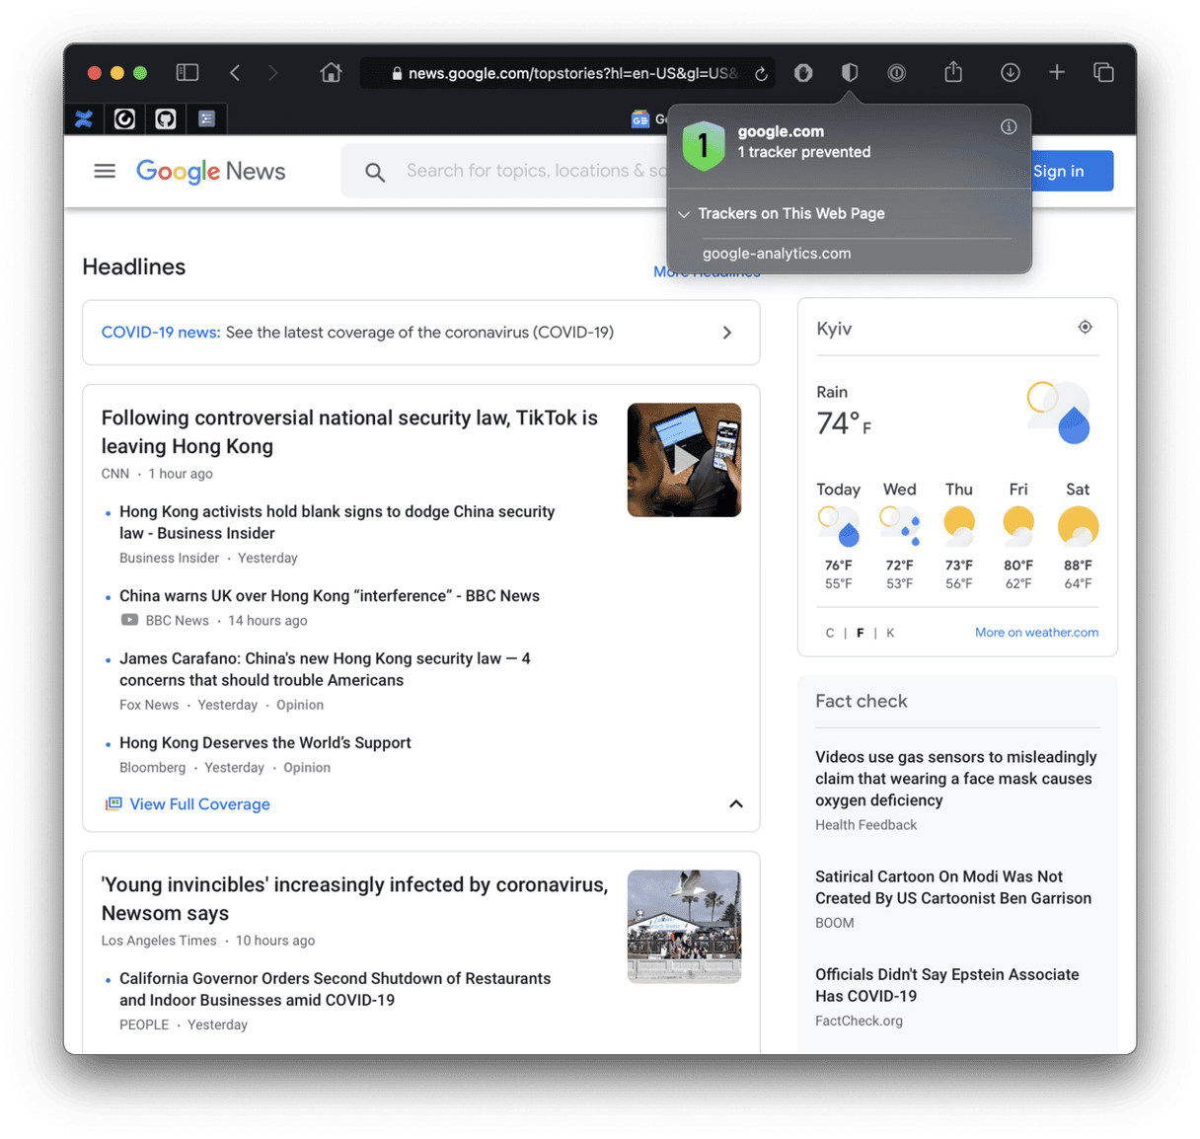Go forward with the forward arrow
The width and height of the screenshot is (1200, 1139).
click(273, 72)
